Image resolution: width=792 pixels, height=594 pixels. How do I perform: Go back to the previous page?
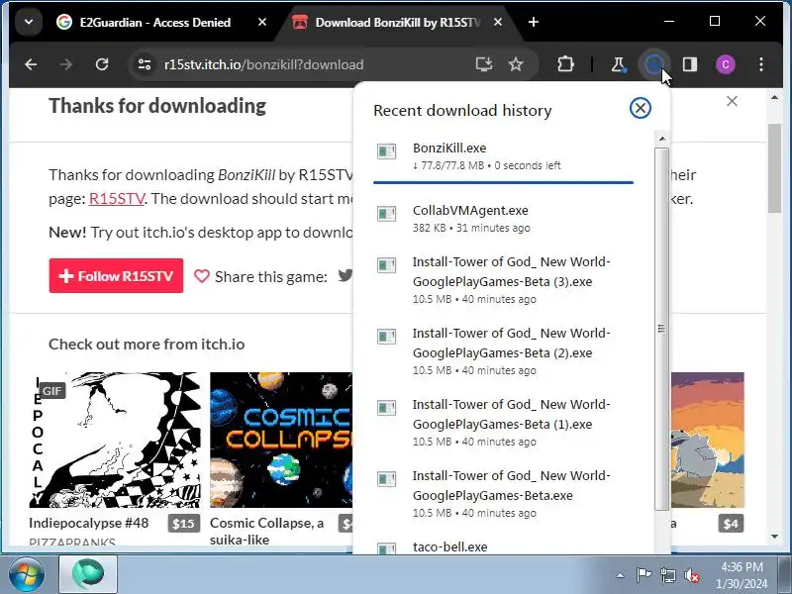pyautogui.click(x=31, y=64)
